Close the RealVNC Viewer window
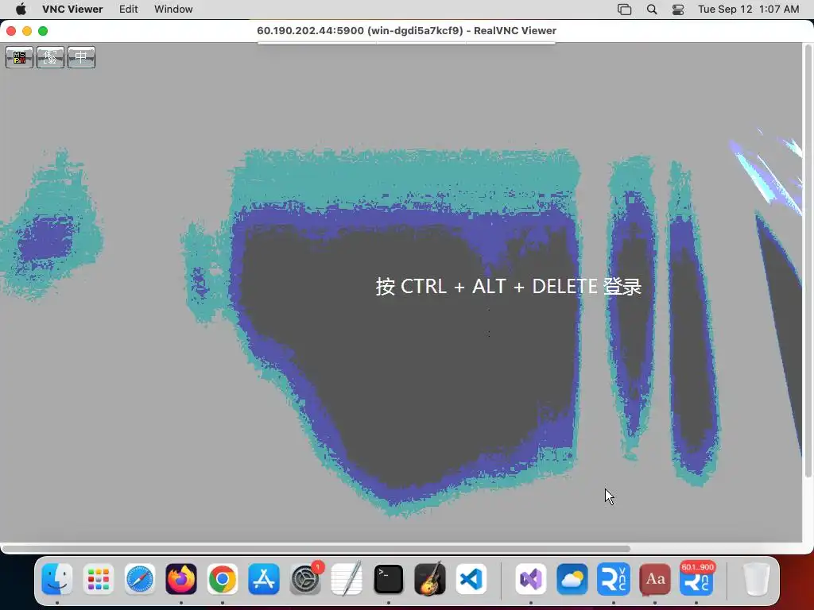Image resolution: width=814 pixels, height=610 pixels. [x=11, y=31]
